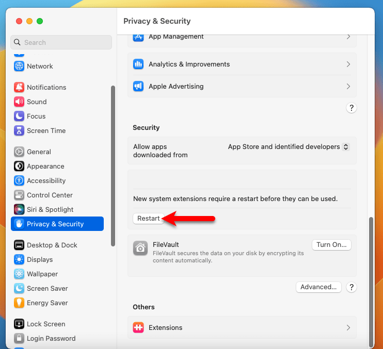Click the Privacy & Security hand icon
This screenshot has height=349, width=383.
click(19, 224)
